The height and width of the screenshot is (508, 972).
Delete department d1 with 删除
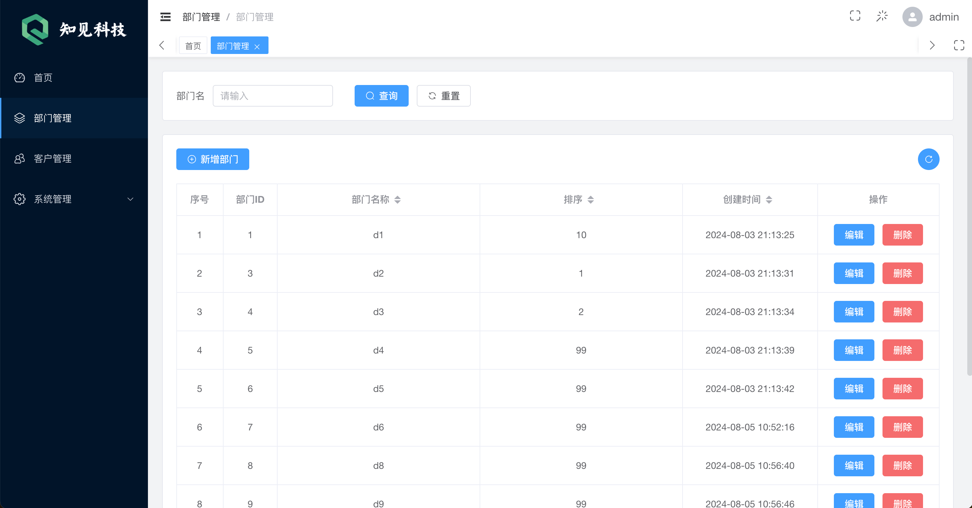coord(902,235)
